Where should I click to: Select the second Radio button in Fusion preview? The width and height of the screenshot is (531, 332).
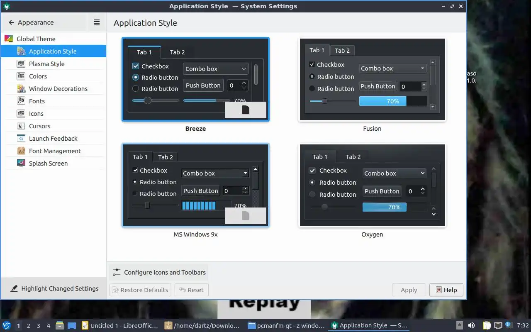coord(312,88)
